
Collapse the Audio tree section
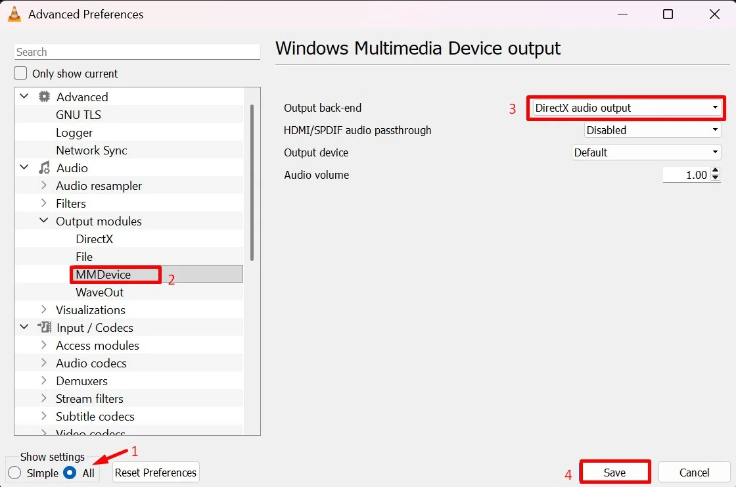(x=24, y=167)
